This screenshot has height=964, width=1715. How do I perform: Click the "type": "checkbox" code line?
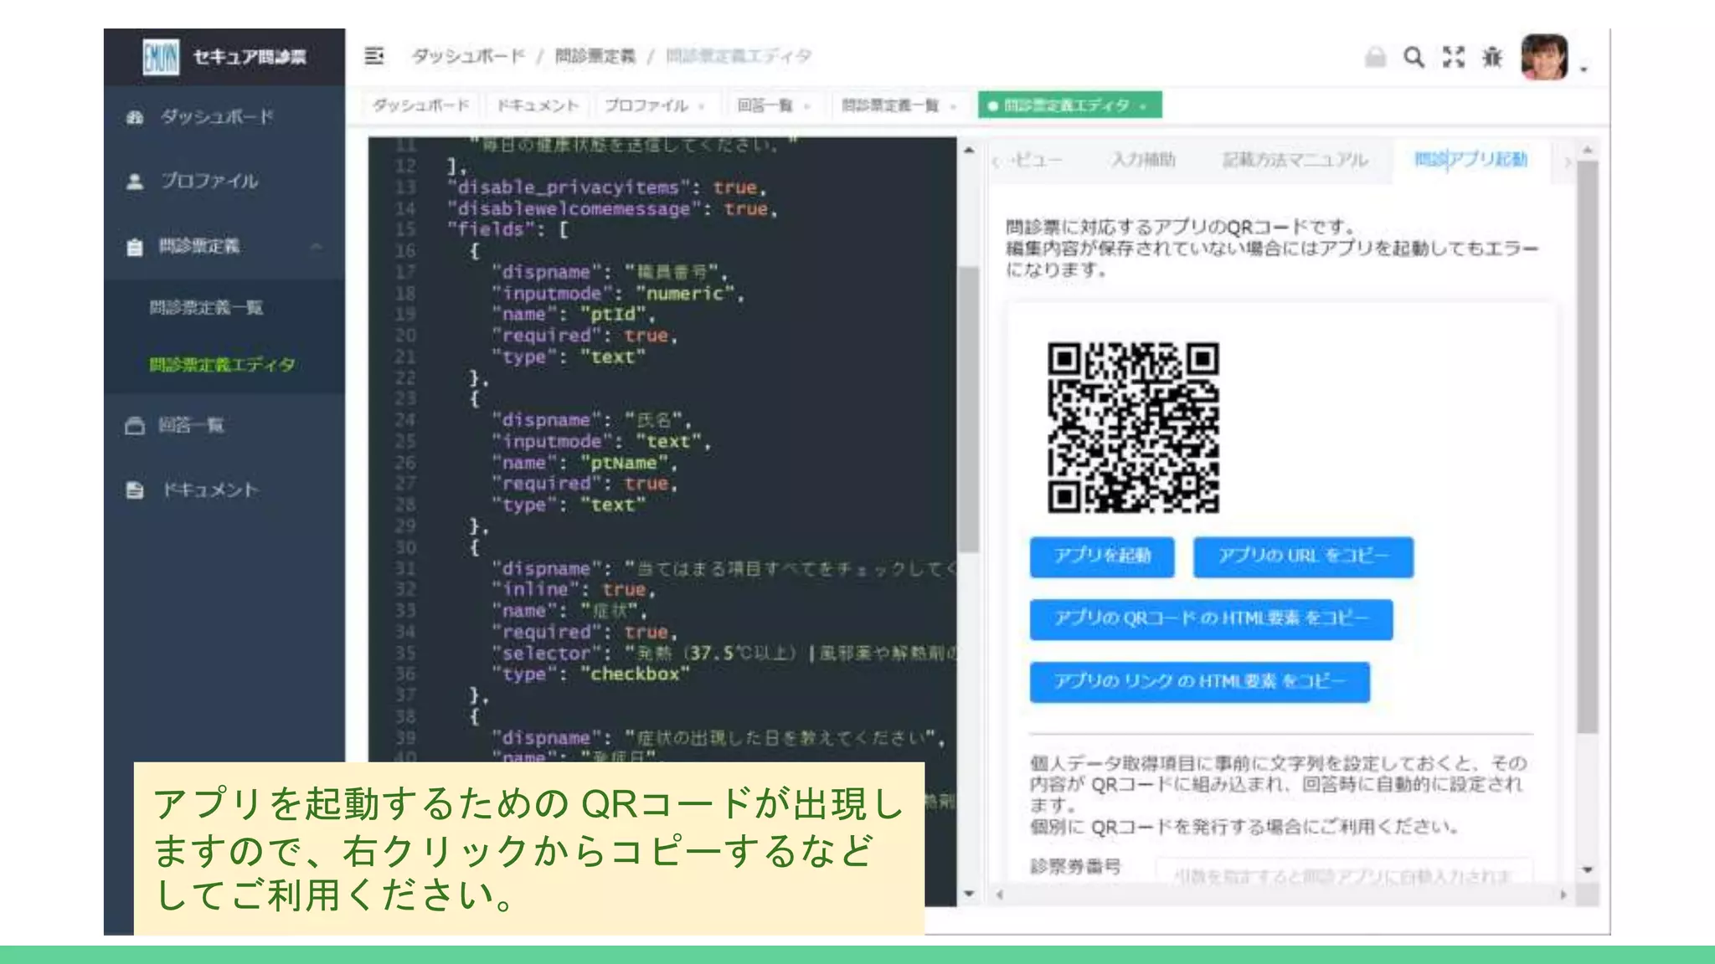591,674
